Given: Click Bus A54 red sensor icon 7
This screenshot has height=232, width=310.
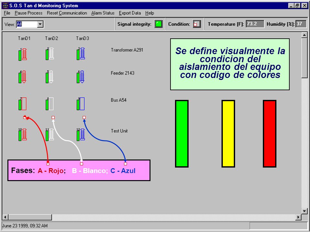Looking at the screenshot, I should (22, 104).
